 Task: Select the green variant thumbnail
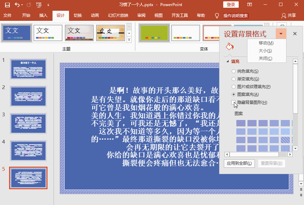[154, 33]
